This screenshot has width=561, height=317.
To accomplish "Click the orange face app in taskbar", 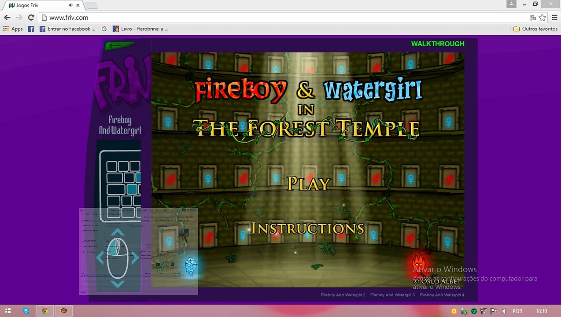I will (x=64, y=311).
